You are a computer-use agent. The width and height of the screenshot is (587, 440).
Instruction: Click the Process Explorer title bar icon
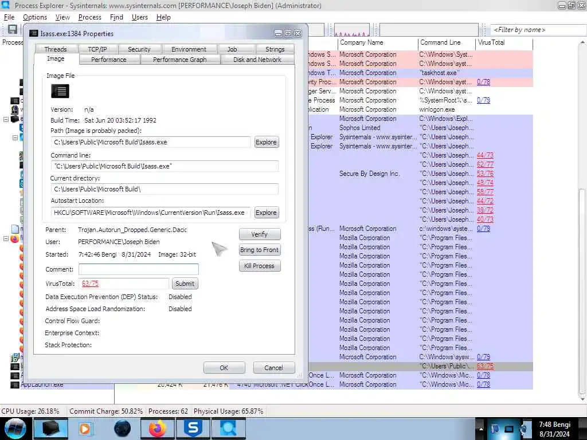[x=5, y=5]
